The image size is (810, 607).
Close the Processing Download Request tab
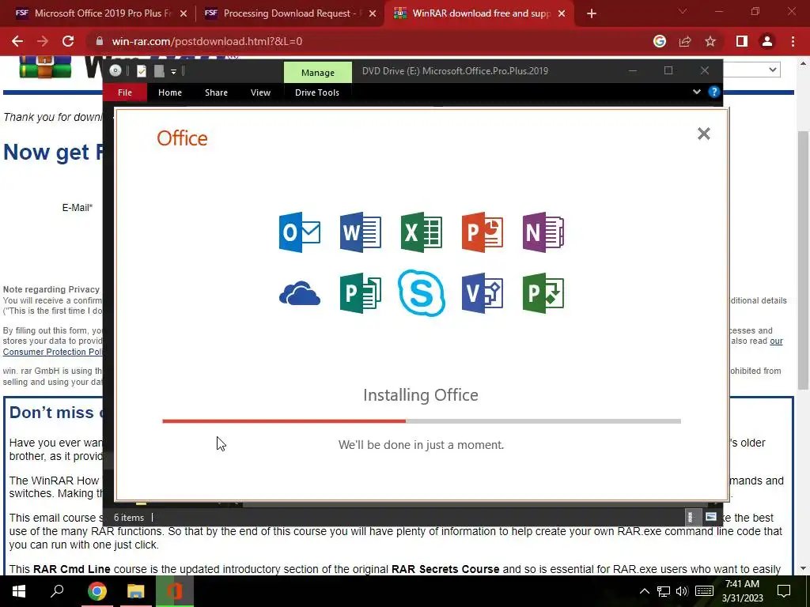click(373, 13)
